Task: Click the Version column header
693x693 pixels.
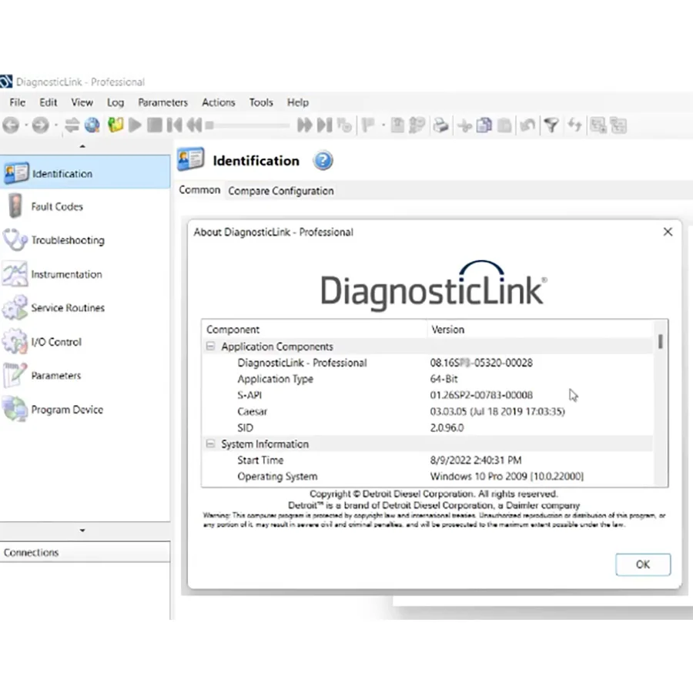Action: coord(540,330)
